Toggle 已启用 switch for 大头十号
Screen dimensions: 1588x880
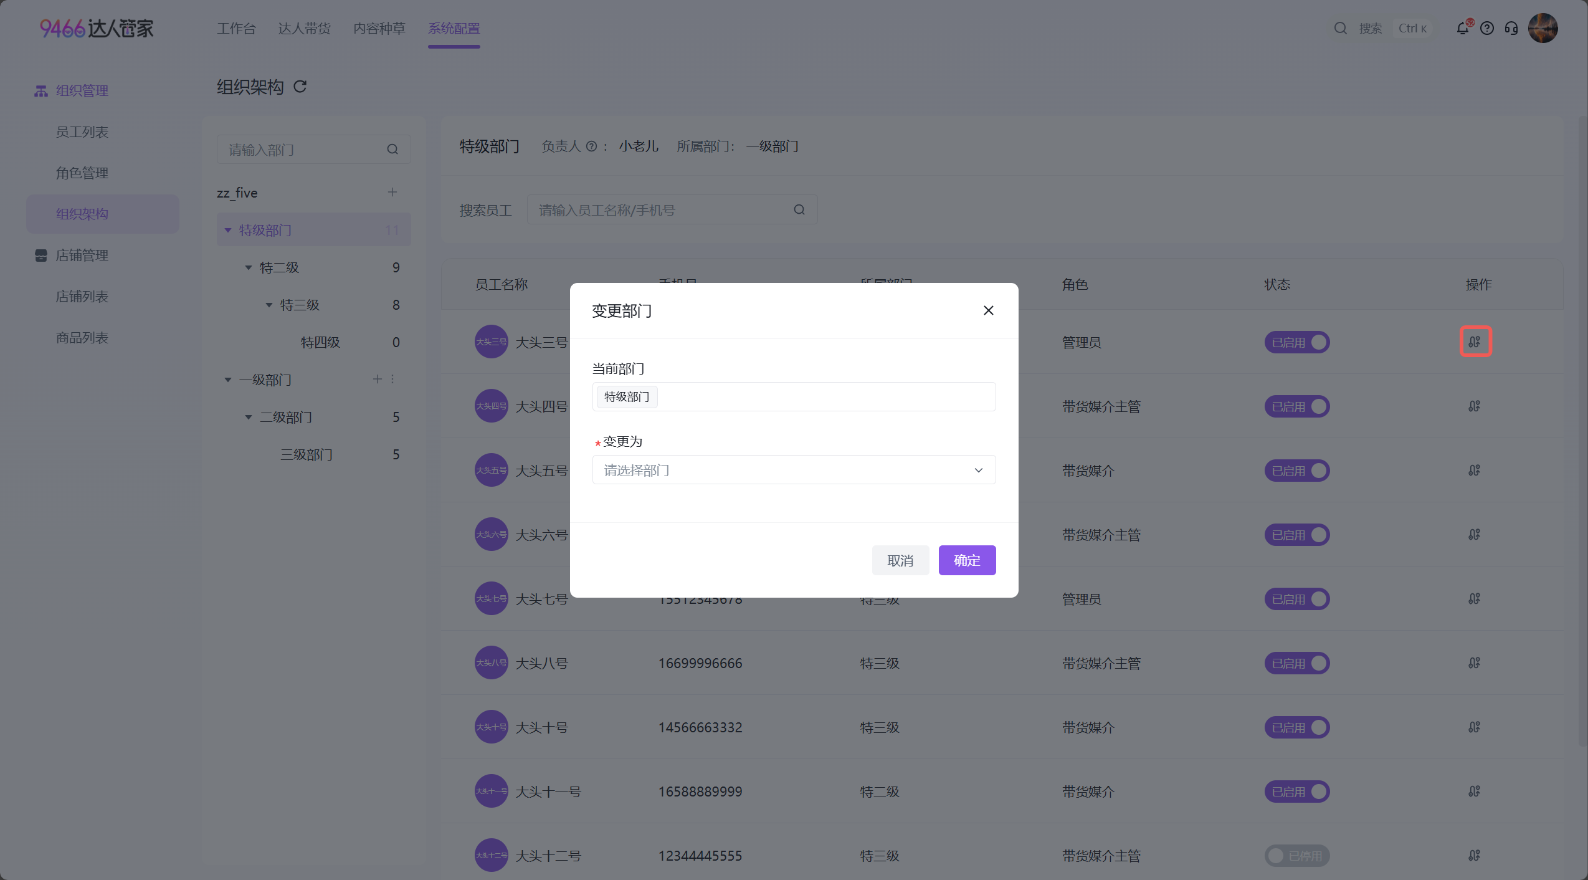1297,727
